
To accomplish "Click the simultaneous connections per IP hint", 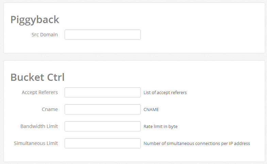I will click(197, 144).
